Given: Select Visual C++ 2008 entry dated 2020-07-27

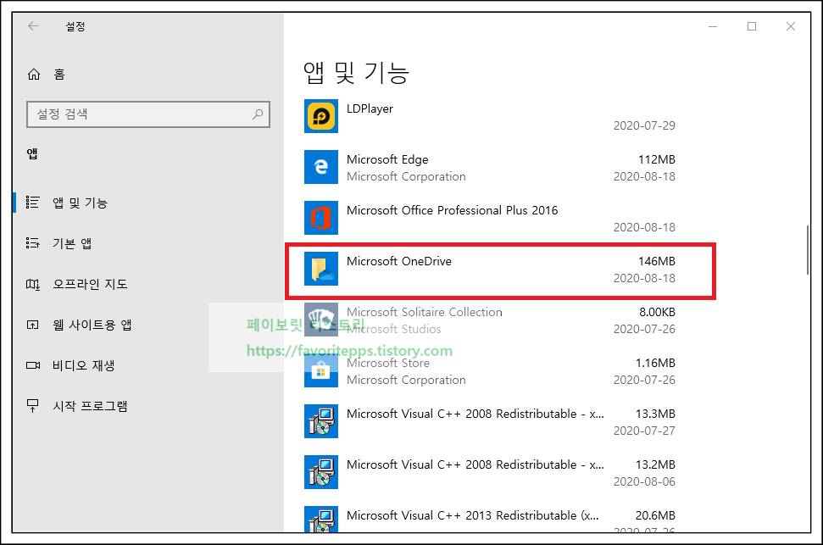Looking at the screenshot, I should pyautogui.click(x=475, y=414).
